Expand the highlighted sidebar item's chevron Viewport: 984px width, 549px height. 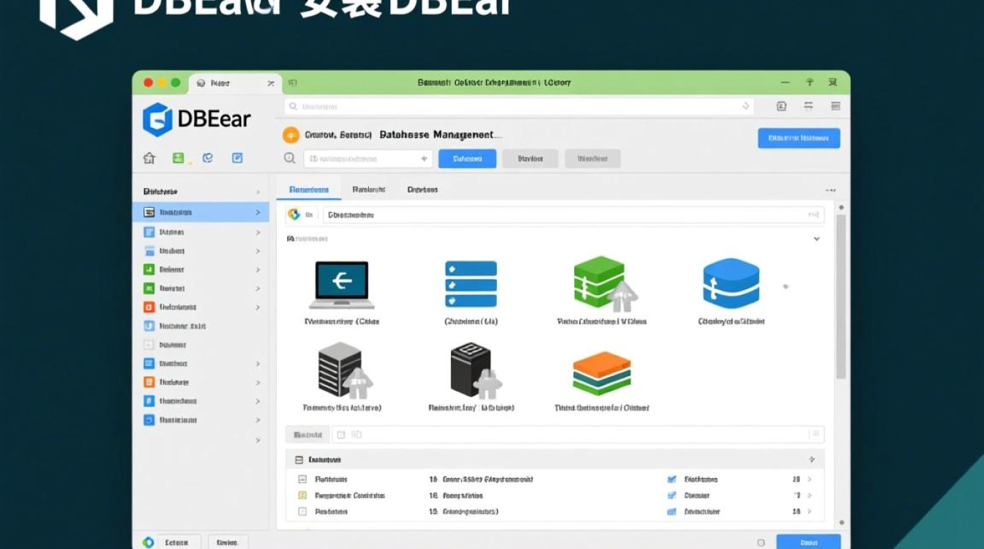point(258,212)
